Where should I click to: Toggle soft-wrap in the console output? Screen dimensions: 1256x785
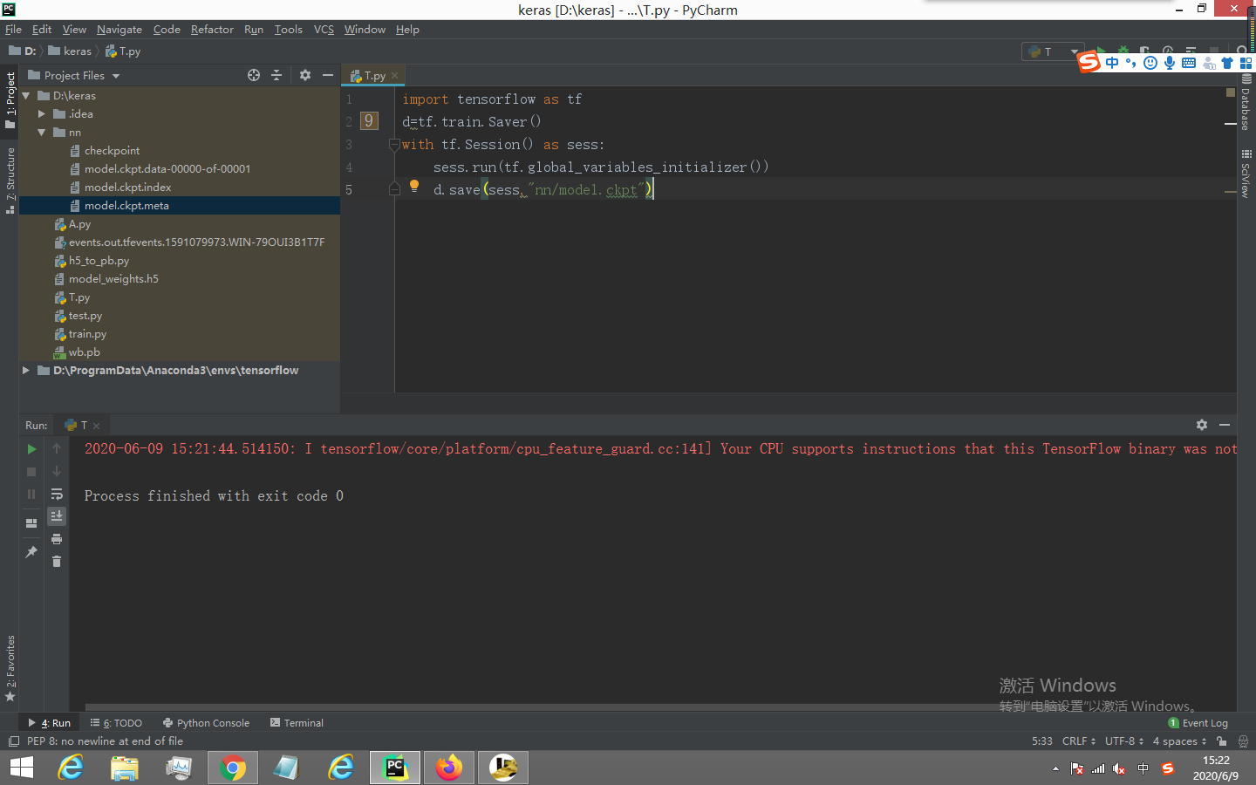[57, 494]
